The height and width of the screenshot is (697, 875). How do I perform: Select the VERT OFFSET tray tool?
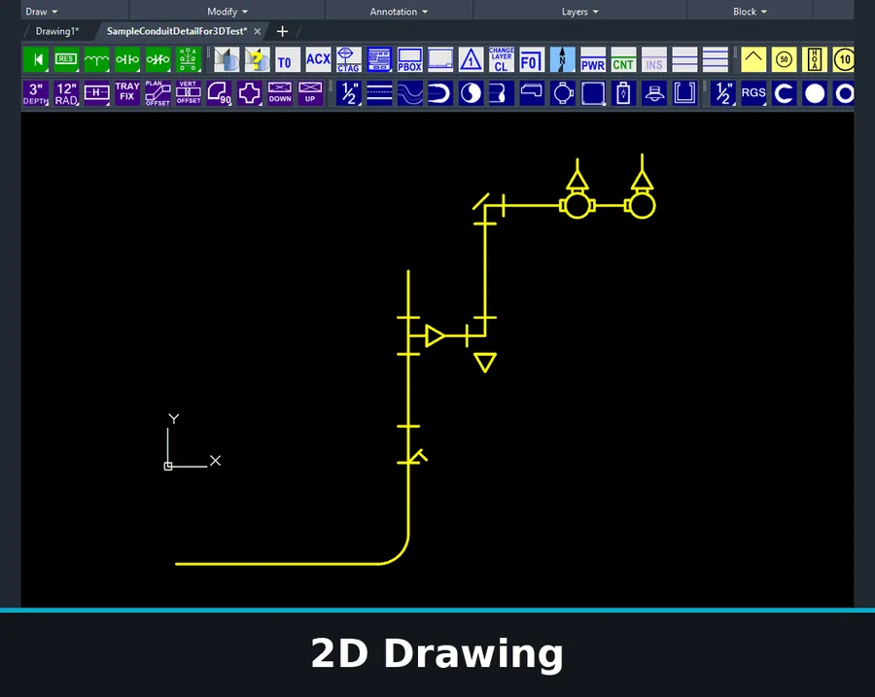point(188,93)
